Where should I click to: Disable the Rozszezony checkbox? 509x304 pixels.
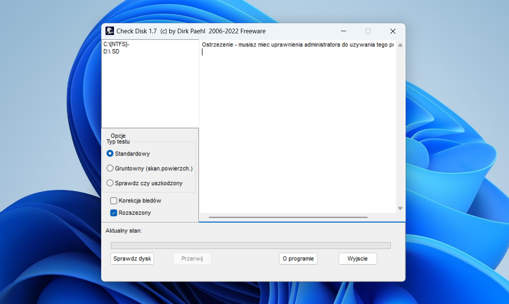point(114,213)
